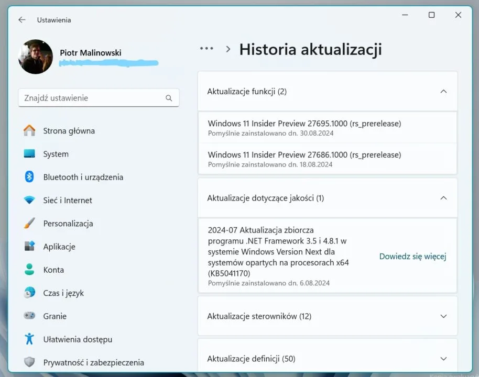Open System settings via monitor icon
This screenshot has width=479, height=377.
(29, 154)
